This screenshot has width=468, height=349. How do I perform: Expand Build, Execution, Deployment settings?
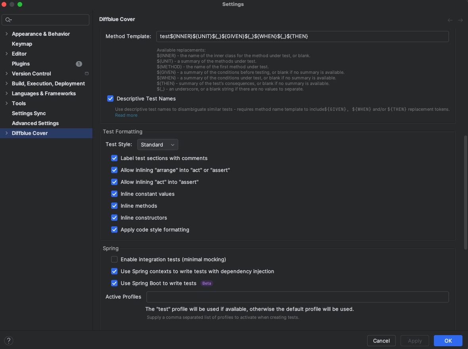point(6,83)
